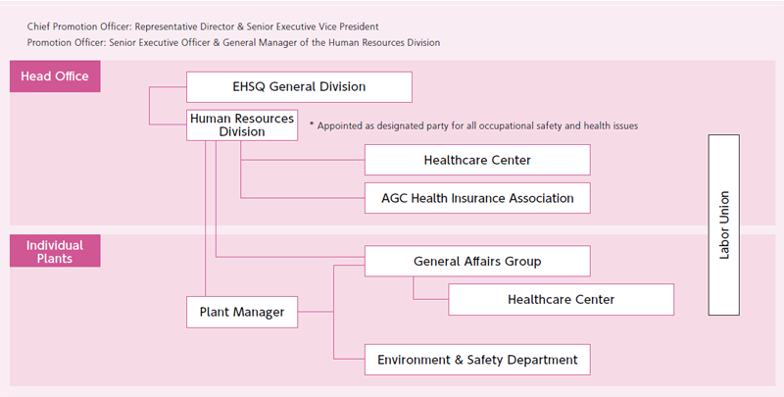Click the AGC Health Insurance Association box
Screen dimensions: 784x397
coord(477,198)
